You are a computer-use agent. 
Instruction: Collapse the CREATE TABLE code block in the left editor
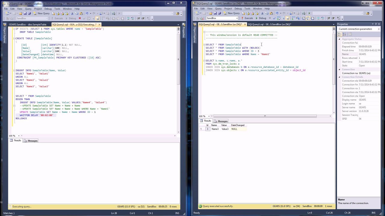click(x=14, y=38)
